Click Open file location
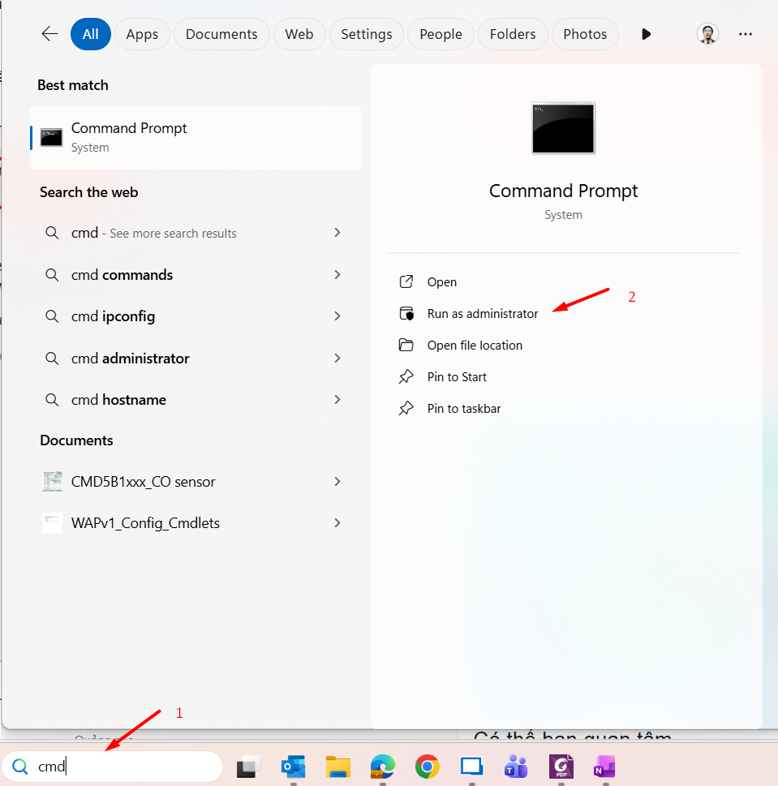Image resolution: width=778 pixels, height=786 pixels. pyautogui.click(x=475, y=346)
